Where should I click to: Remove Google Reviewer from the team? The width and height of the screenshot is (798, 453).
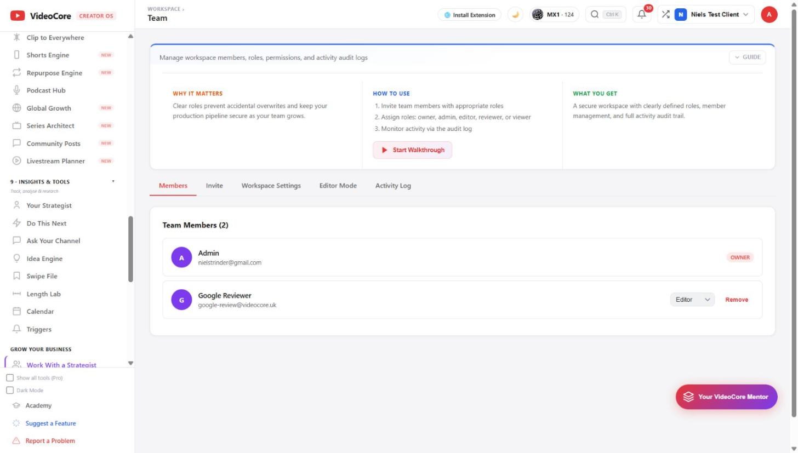pyautogui.click(x=737, y=300)
